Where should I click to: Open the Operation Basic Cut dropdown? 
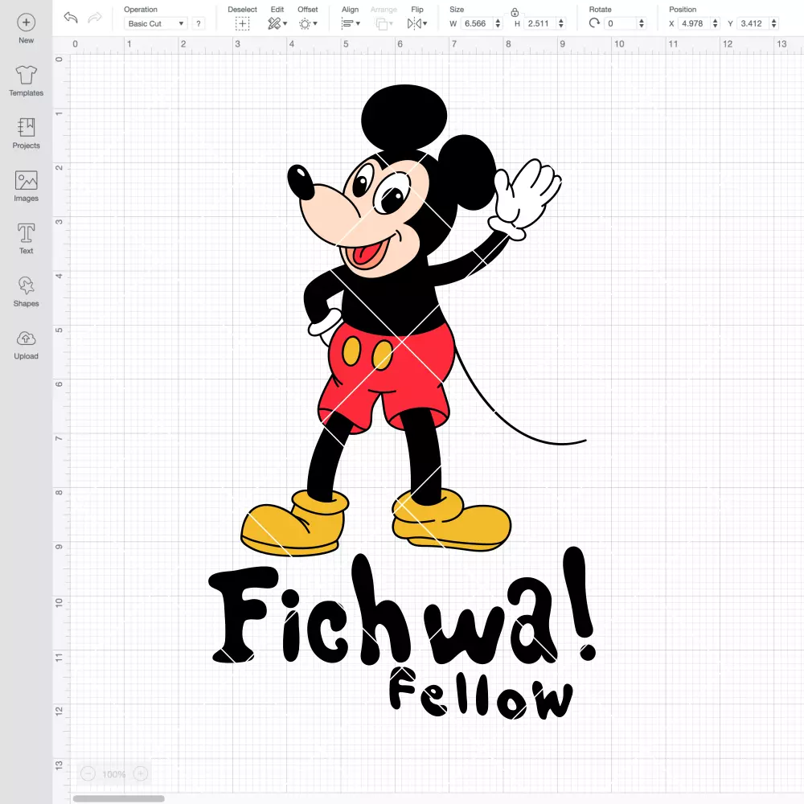[x=156, y=23]
